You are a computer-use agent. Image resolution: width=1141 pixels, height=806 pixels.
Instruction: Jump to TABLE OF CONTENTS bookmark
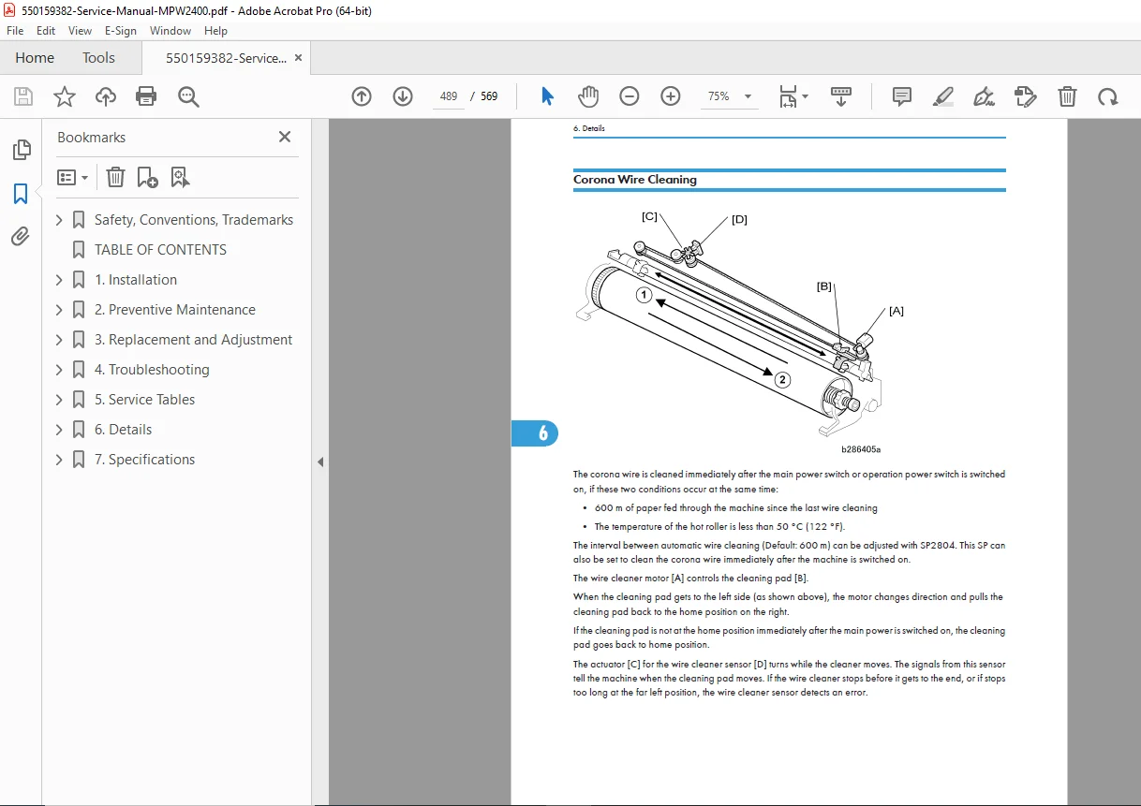click(160, 250)
